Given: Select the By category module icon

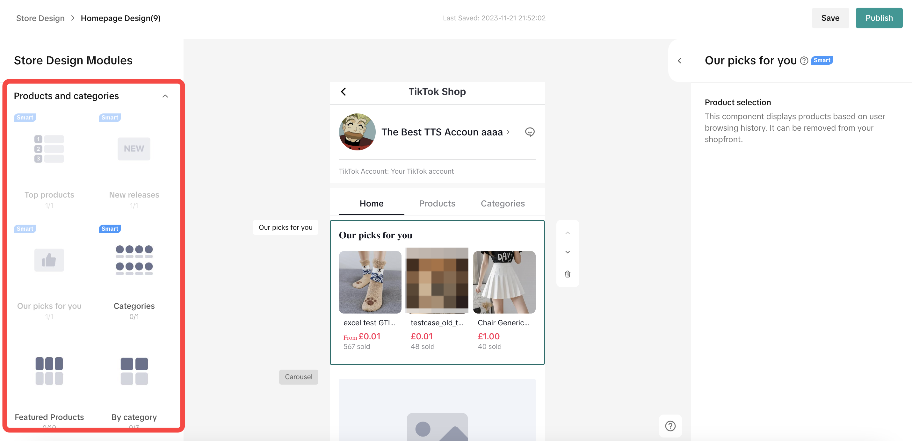Looking at the screenshot, I should click(134, 371).
